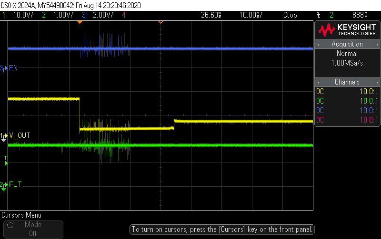The height and width of the screenshot is (239, 381).
Task: Click the magenta DC 10.0:1 channel row
Action: click(x=347, y=120)
